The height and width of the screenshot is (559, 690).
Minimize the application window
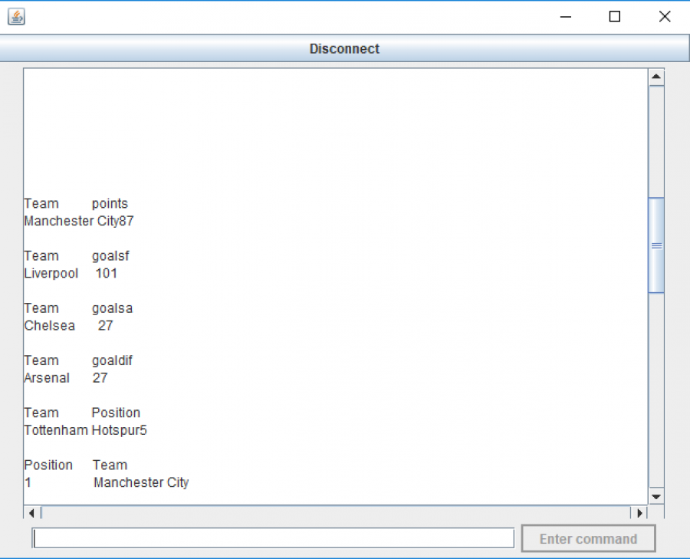click(566, 17)
